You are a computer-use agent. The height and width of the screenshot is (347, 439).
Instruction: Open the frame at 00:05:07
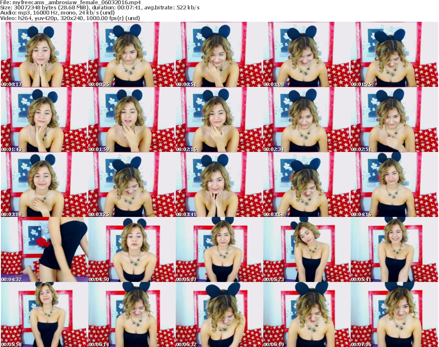(219, 250)
